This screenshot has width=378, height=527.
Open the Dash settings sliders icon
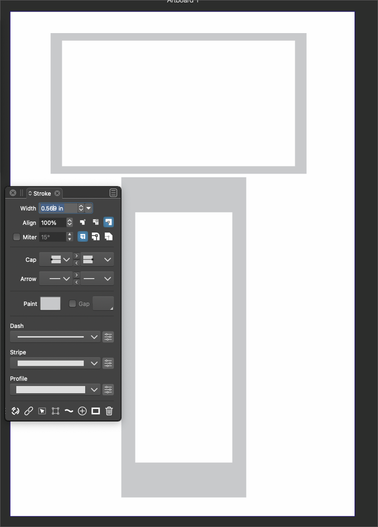(108, 337)
